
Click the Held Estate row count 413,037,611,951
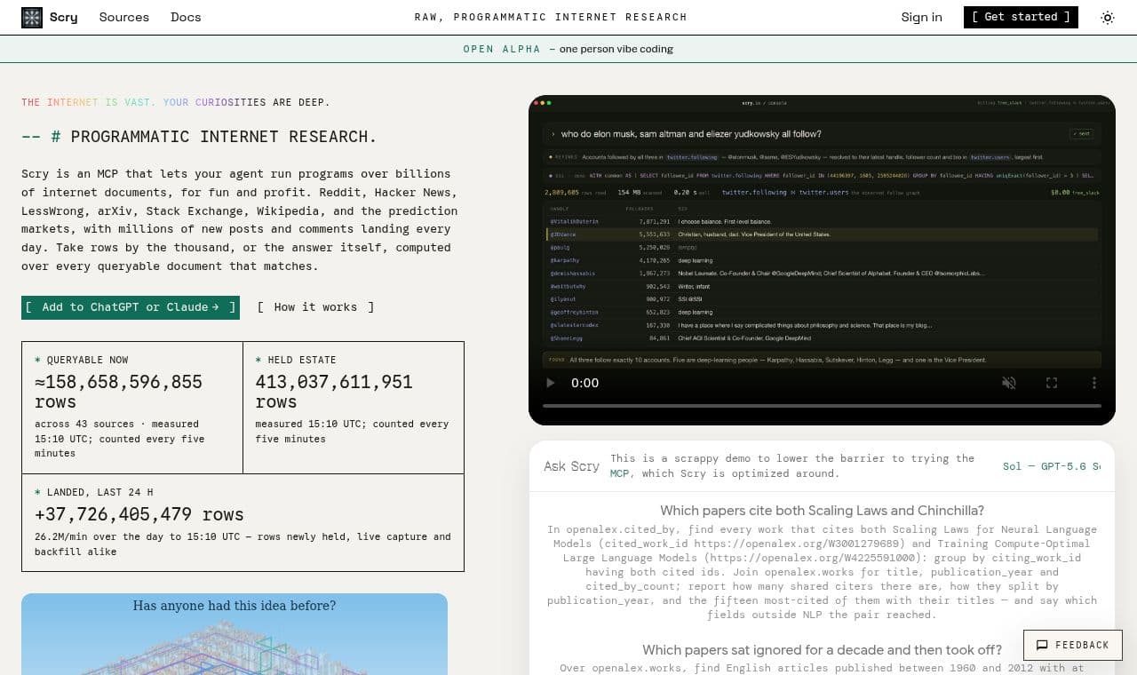coord(334,392)
